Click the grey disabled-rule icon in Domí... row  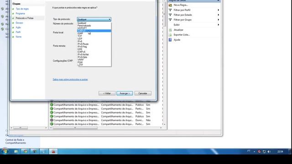coord(52,120)
